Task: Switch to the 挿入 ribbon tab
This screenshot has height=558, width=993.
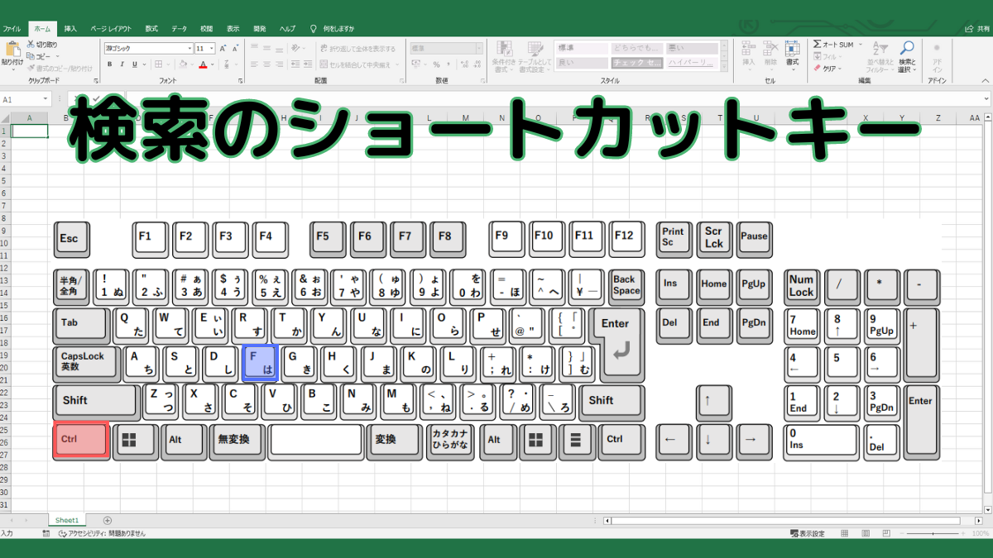Action: point(70,27)
